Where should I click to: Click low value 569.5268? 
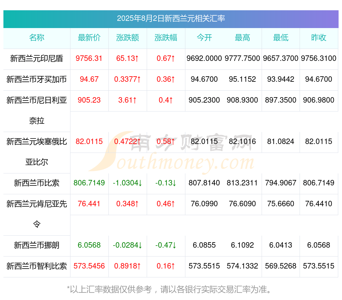coord(281,266)
